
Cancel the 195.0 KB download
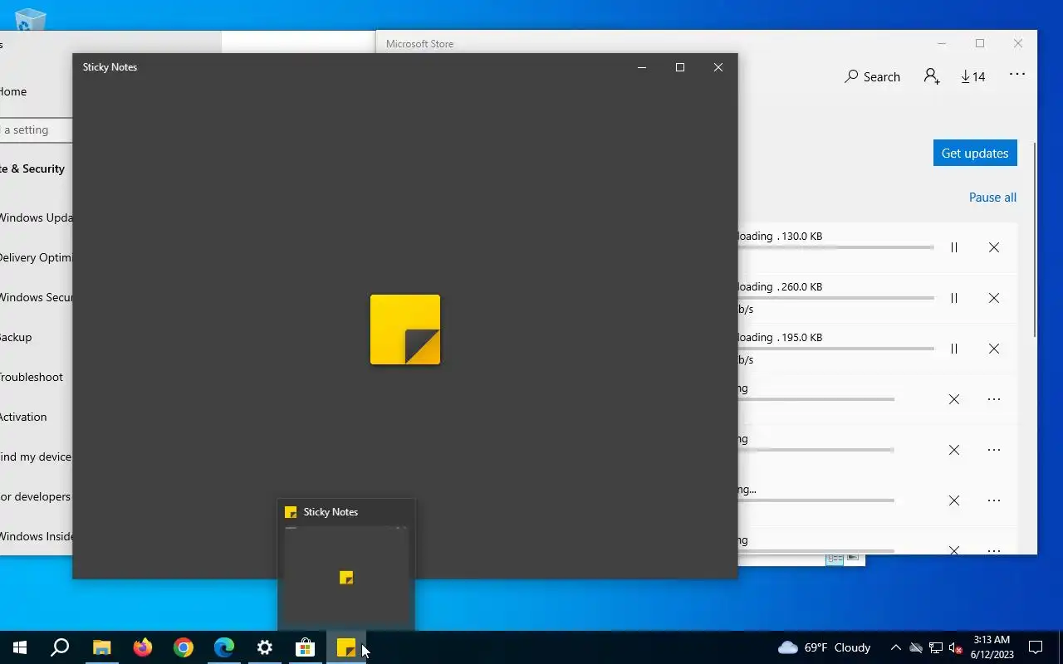[x=994, y=349]
